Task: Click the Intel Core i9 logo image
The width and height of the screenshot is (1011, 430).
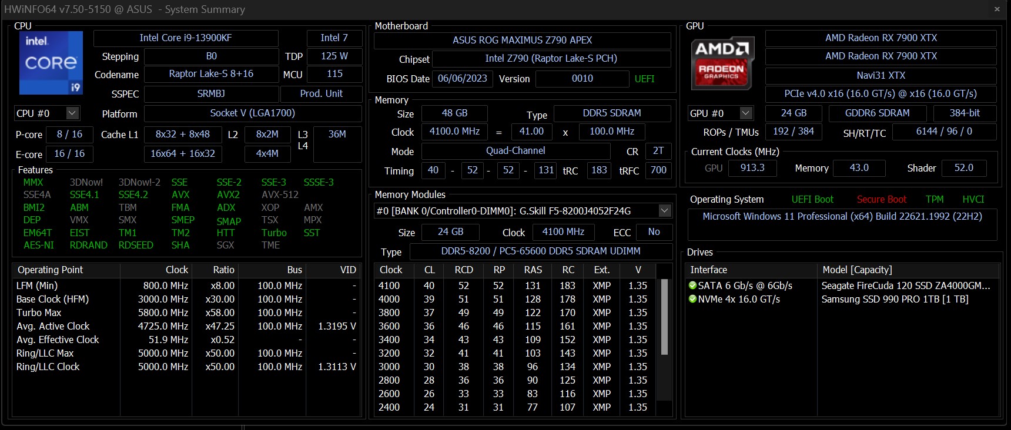Action: (x=51, y=63)
